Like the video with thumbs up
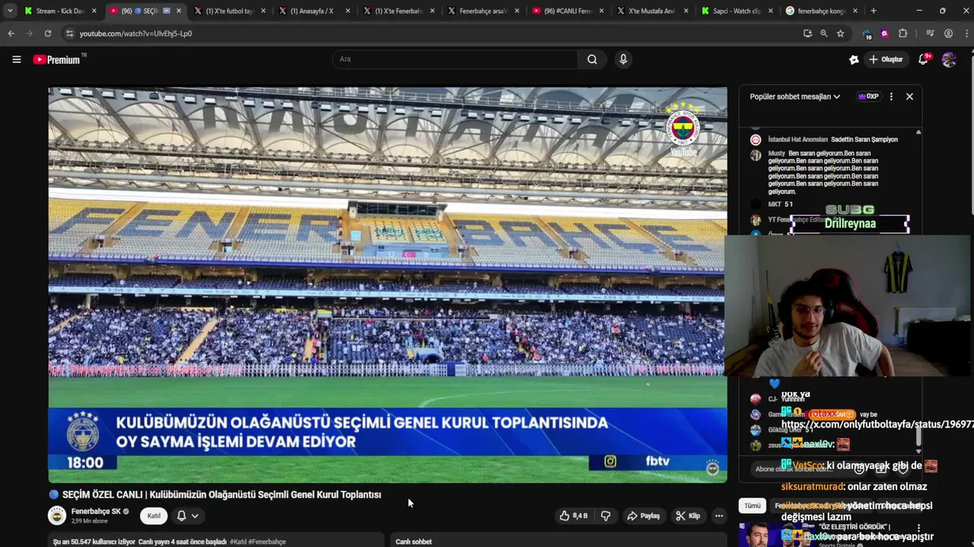Image resolution: width=974 pixels, height=547 pixels. tap(573, 516)
